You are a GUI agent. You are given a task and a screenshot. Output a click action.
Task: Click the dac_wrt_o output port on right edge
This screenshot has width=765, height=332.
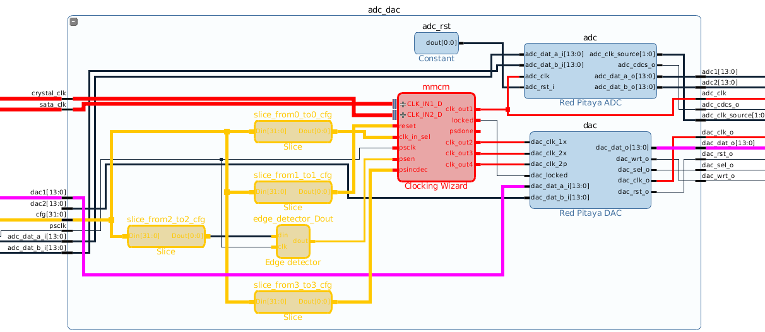[718, 176]
